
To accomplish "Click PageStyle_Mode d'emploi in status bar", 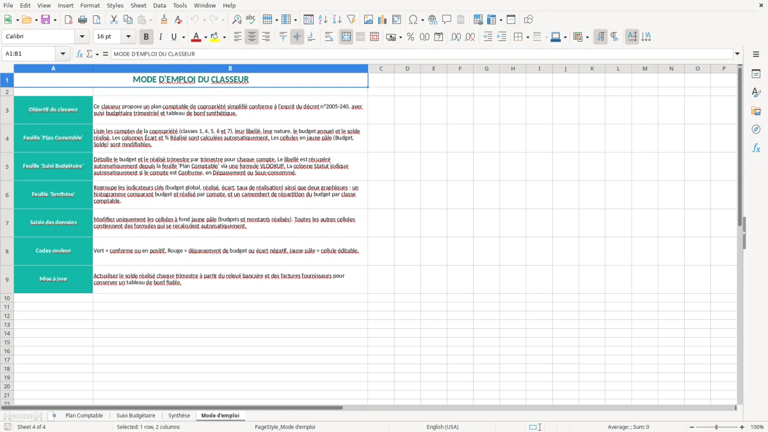I will click(285, 427).
